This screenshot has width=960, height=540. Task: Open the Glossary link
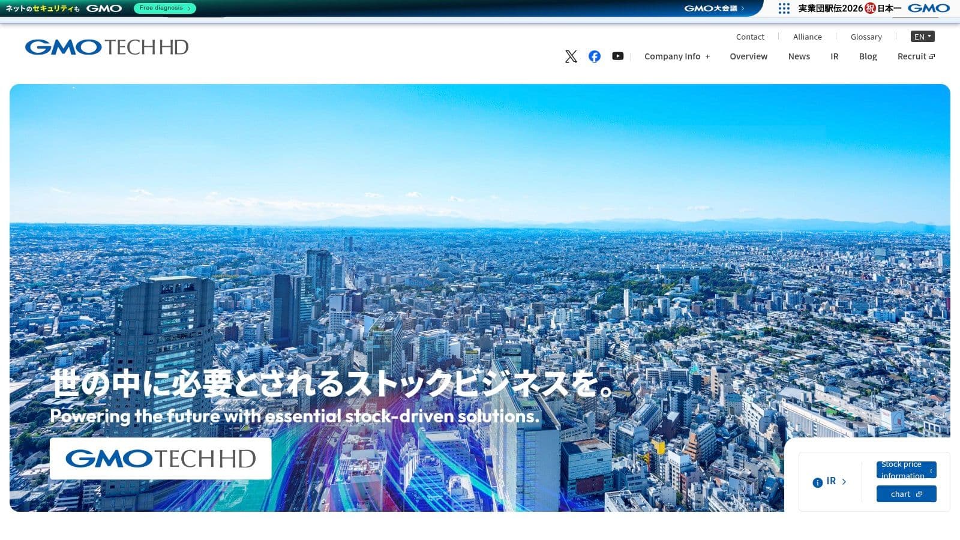coord(866,37)
